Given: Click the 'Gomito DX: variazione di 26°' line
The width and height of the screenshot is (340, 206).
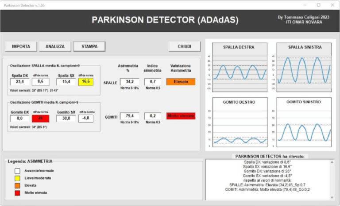Looking at the screenshot, I should point(267,171).
